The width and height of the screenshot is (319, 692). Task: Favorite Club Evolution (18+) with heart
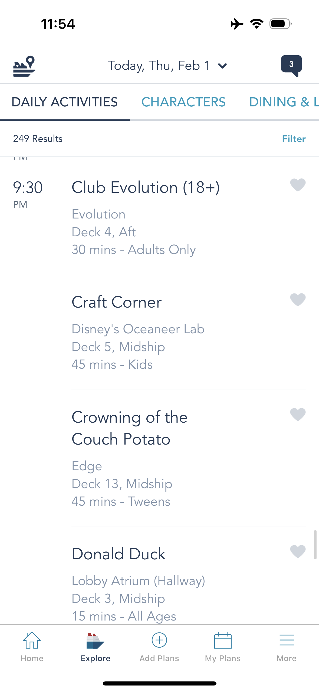point(298,185)
